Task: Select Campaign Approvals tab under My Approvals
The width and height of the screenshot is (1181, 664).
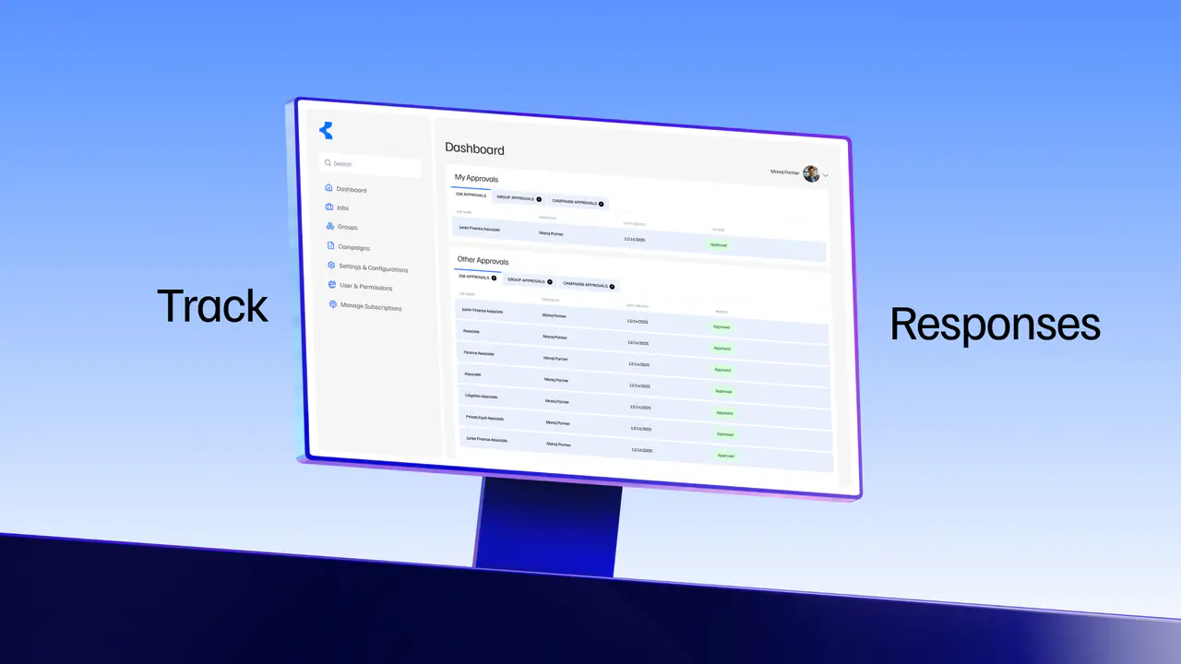Action: point(578,202)
